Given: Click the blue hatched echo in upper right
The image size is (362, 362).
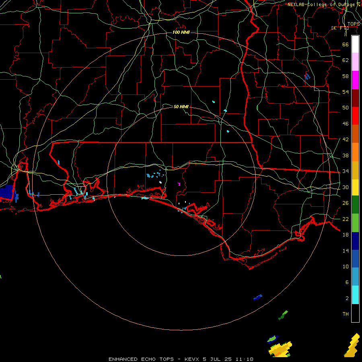Looking at the screenshot, I should click(x=307, y=76).
